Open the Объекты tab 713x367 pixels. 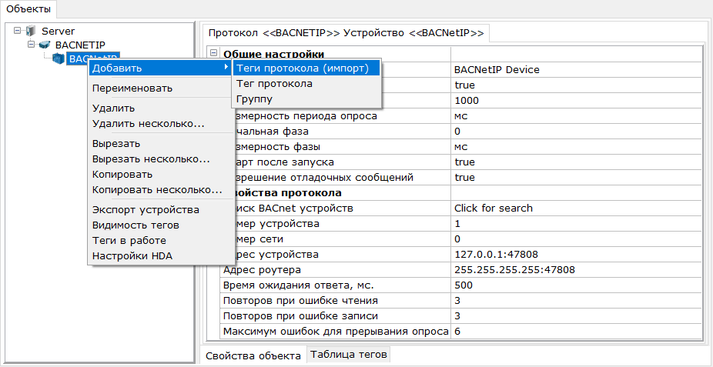pyautogui.click(x=28, y=9)
